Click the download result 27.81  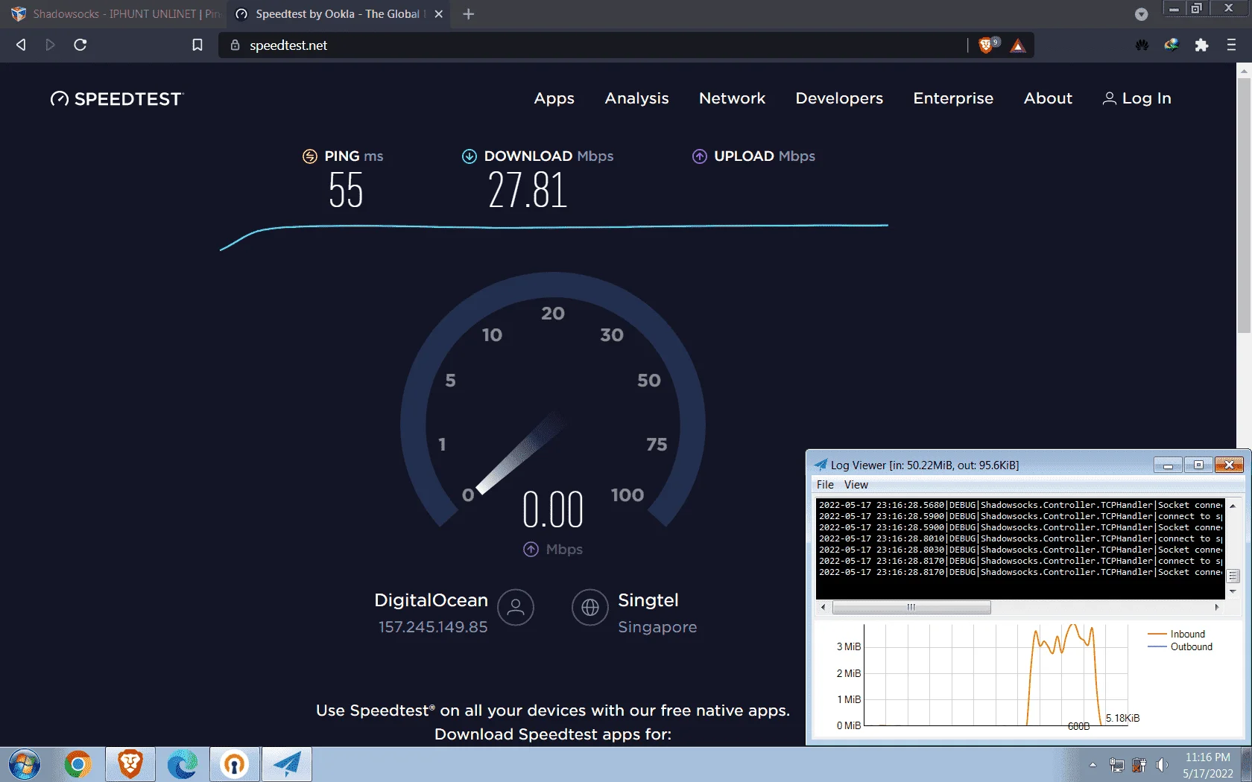click(528, 190)
